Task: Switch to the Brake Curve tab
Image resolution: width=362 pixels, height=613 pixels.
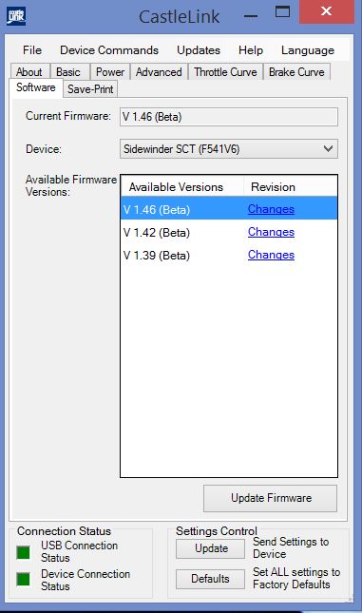Action: 296,72
